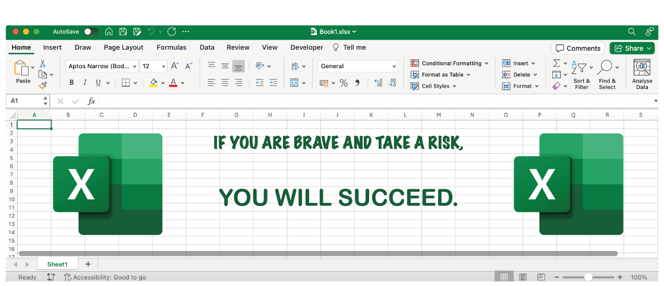This screenshot has height=286, width=664.
Task: Toggle Middle Align vertical alignment
Action: 225,66
